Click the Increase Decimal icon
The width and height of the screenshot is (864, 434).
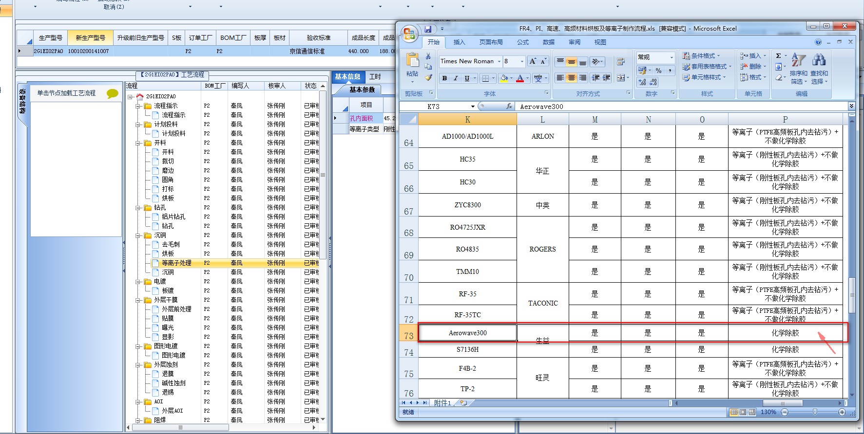[x=642, y=82]
